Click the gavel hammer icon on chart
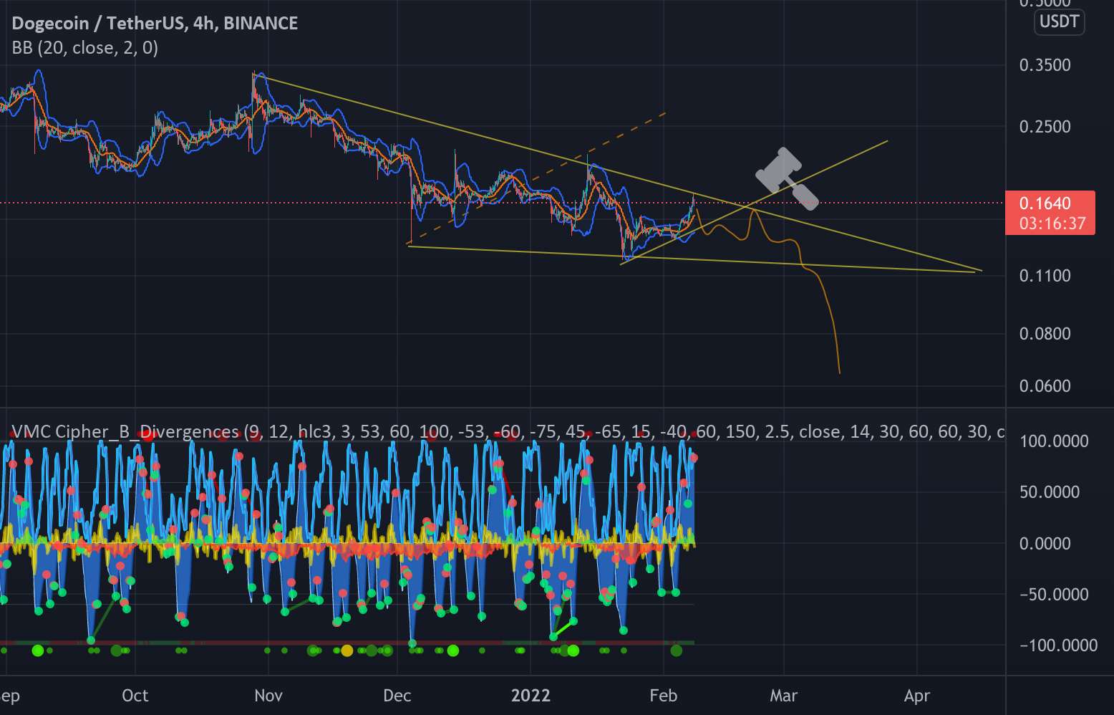The height and width of the screenshot is (715, 1114). pos(787,178)
